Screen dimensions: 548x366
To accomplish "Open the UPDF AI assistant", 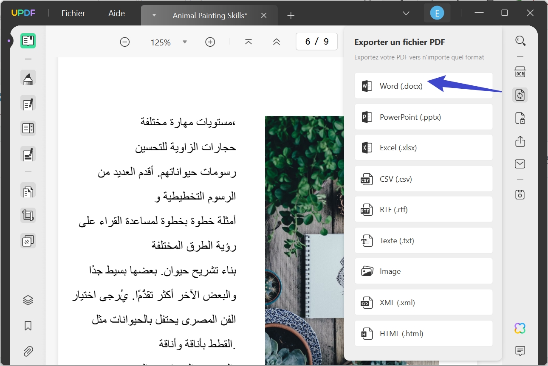I will pos(520,328).
